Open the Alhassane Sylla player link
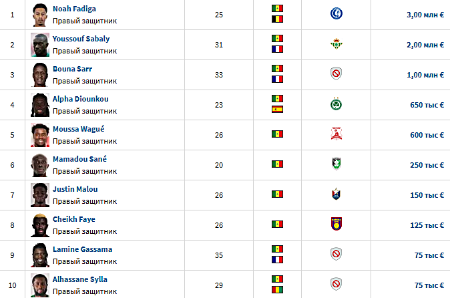The height and width of the screenshot is (298, 450). (x=80, y=279)
